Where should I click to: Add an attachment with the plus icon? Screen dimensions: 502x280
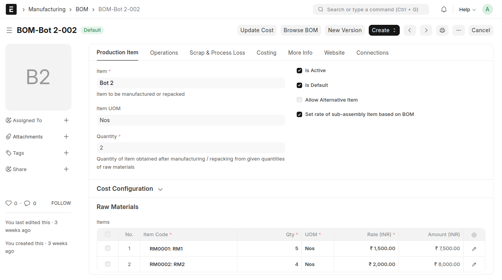coord(66,137)
